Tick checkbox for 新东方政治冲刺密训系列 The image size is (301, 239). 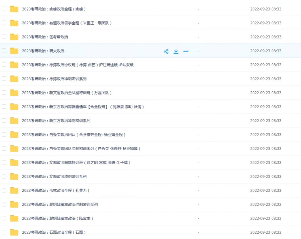click(4, 120)
